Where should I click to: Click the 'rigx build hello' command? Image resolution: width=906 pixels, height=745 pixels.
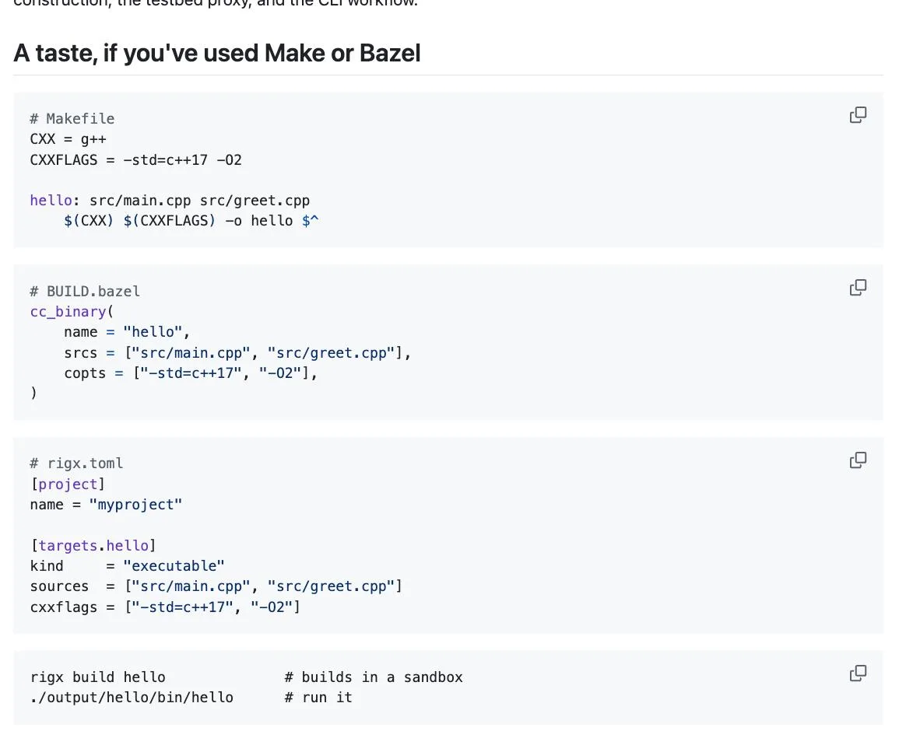coord(97,677)
